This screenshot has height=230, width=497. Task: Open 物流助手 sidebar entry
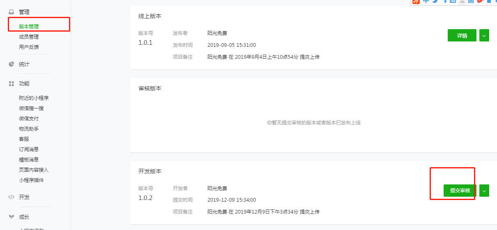[29, 129]
